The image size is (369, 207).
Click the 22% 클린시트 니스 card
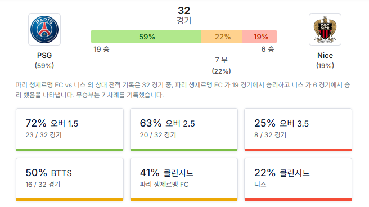point(298,179)
